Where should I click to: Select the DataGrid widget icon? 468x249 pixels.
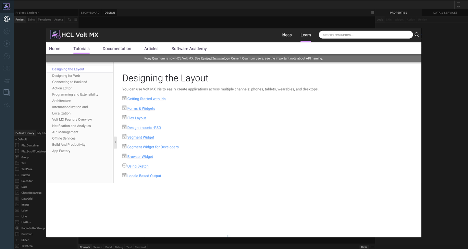coord(17,198)
